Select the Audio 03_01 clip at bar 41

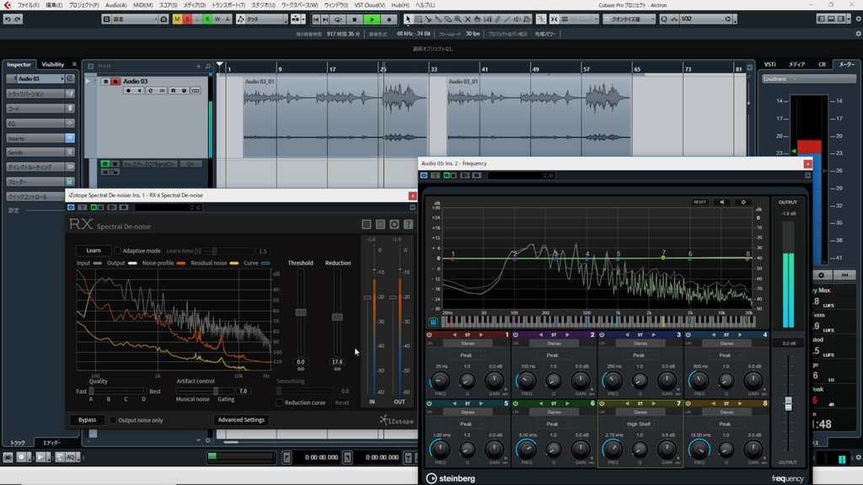click(539, 117)
